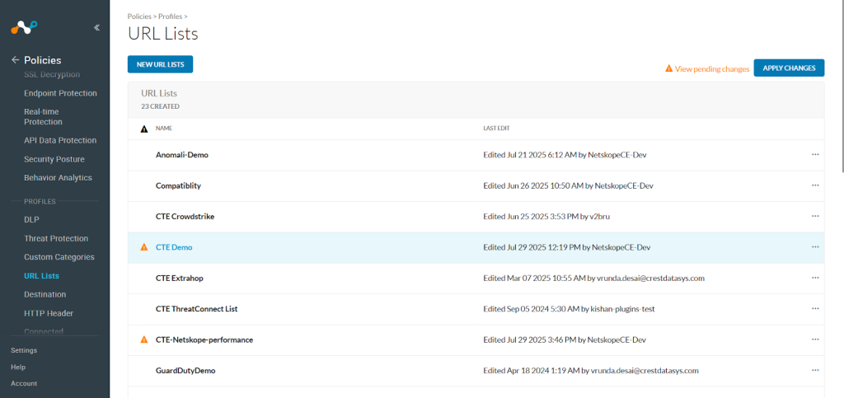Select Real-time Protection in the sidebar

(43, 117)
